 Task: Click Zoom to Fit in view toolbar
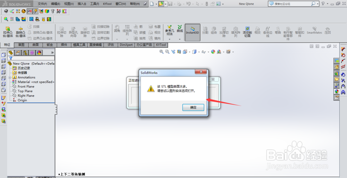coord(162,52)
